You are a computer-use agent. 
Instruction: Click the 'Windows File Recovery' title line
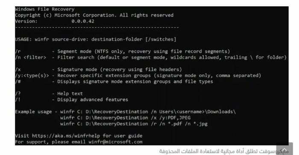point(45,9)
